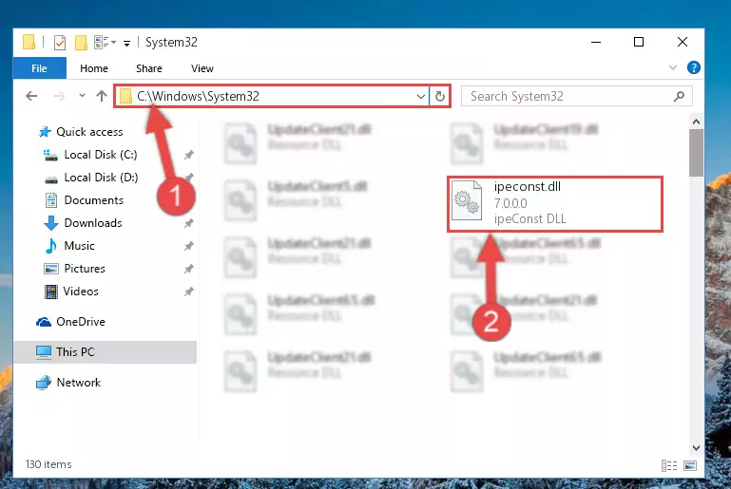Open the File menu
Image resolution: width=731 pixels, height=489 pixels.
point(40,68)
